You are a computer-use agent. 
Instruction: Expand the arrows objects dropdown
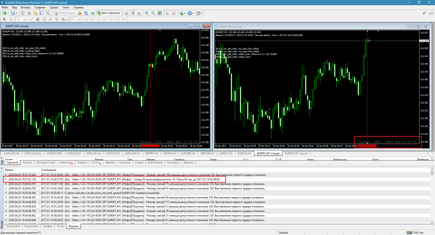(64, 19)
